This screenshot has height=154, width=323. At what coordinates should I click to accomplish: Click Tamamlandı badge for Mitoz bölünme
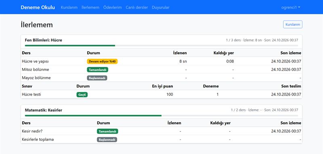pyautogui.click(x=97, y=70)
